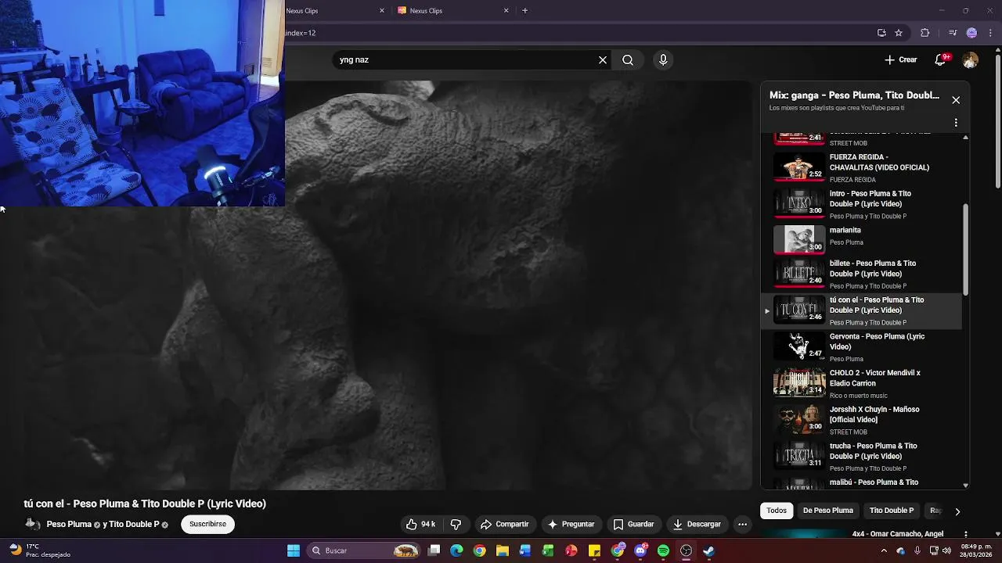The height and width of the screenshot is (563, 1002).
Task: Select the Tito Double P chip
Action: coord(892,511)
